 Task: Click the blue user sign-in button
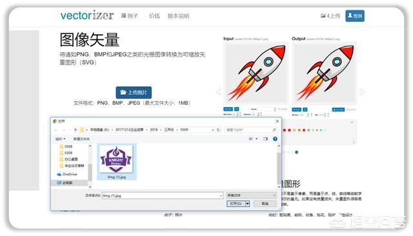click(x=355, y=15)
